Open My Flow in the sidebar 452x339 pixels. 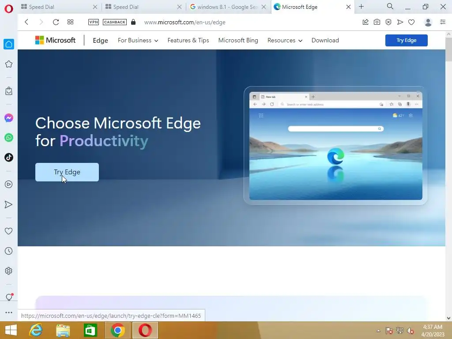coord(9,204)
